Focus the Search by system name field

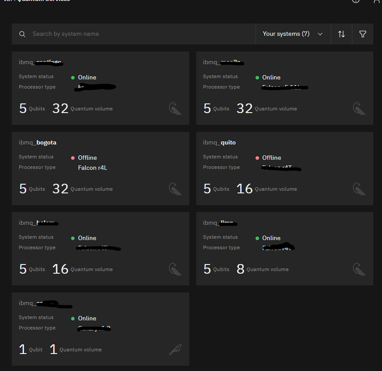[133, 34]
